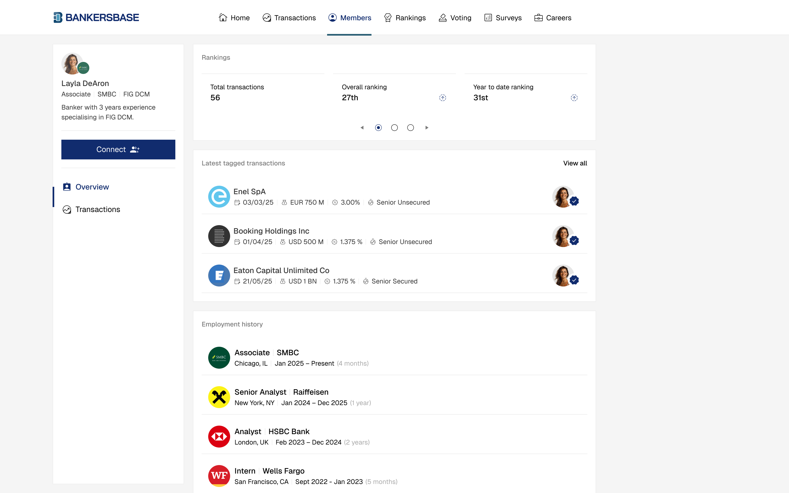Click the Connect button
This screenshot has width=789, height=493.
click(x=118, y=149)
